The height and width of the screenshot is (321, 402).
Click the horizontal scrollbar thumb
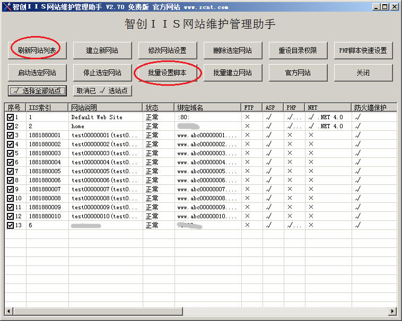pos(98,311)
